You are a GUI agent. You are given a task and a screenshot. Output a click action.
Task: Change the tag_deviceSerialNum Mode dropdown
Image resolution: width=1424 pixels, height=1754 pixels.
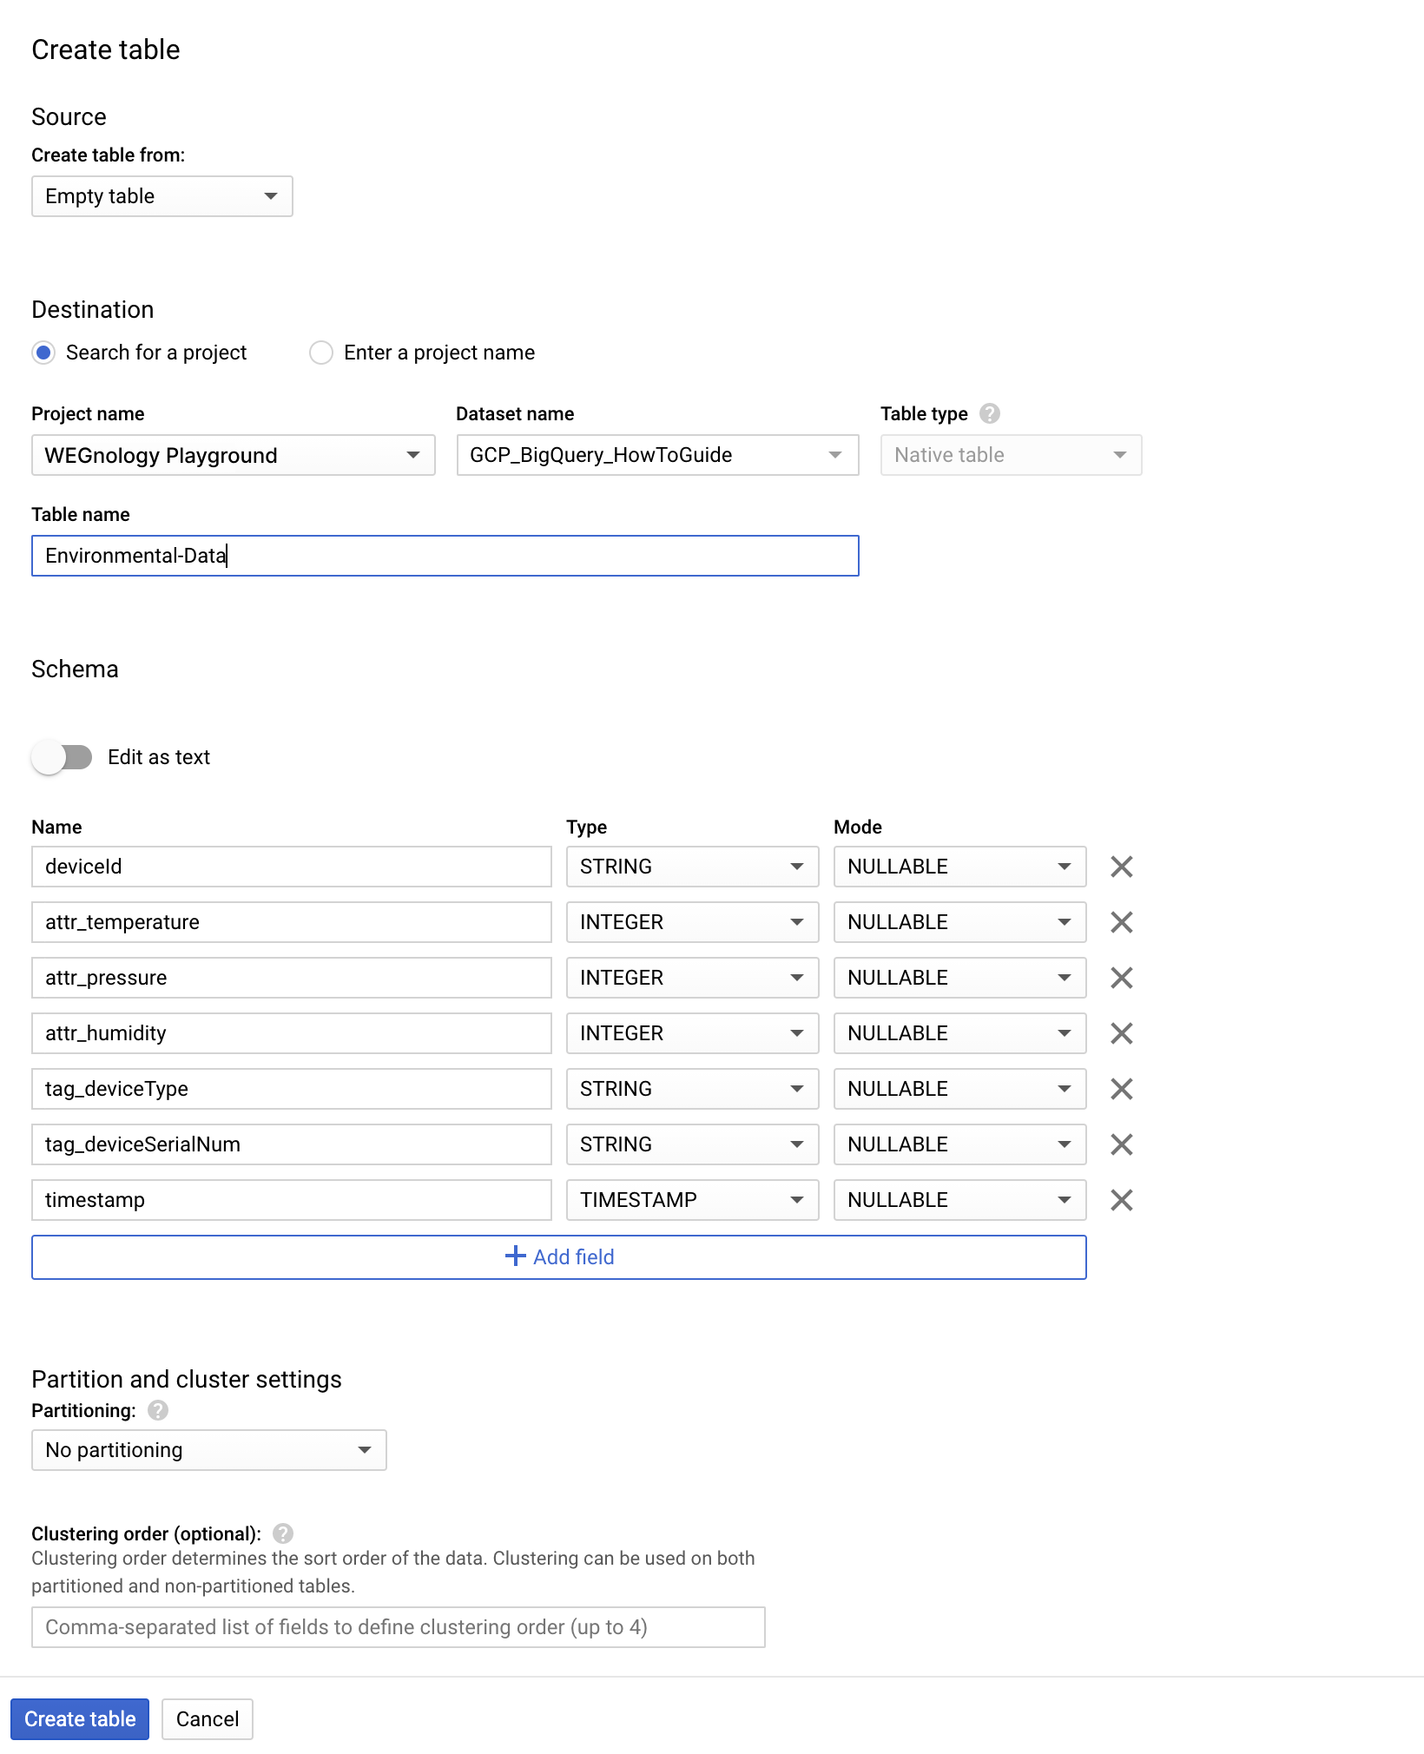click(x=959, y=1144)
